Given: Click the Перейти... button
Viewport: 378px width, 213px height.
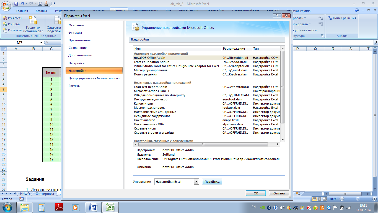Looking at the screenshot, I should point(212,182).
